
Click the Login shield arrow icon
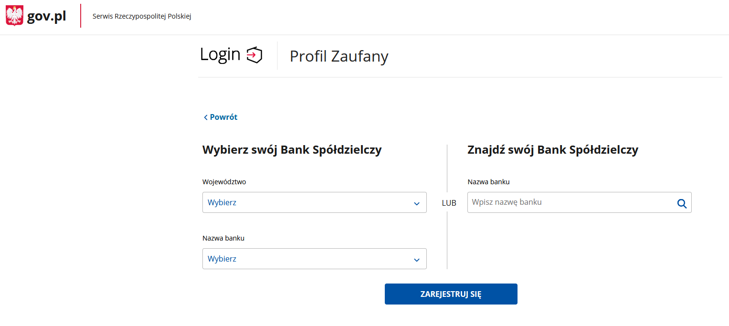click(254, 55)
